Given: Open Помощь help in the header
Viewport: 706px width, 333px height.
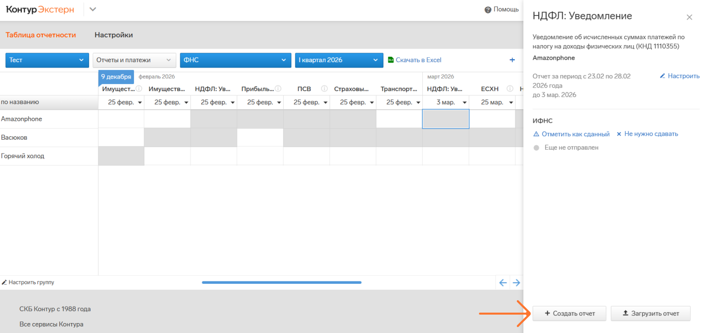Looking at the screenshot, I should pyautogui.click(x=502, y=9).
